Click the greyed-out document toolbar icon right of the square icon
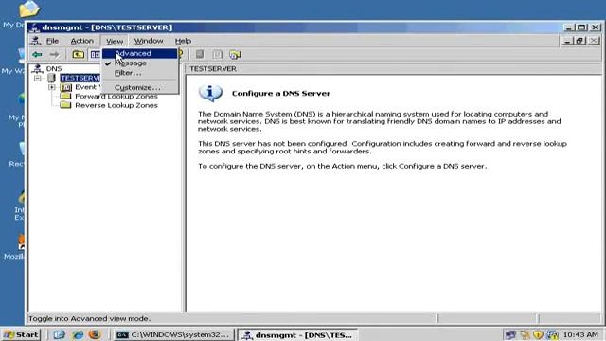Viewport: 606px width, 341px height. pyautogui.click(x=218, y=55)
